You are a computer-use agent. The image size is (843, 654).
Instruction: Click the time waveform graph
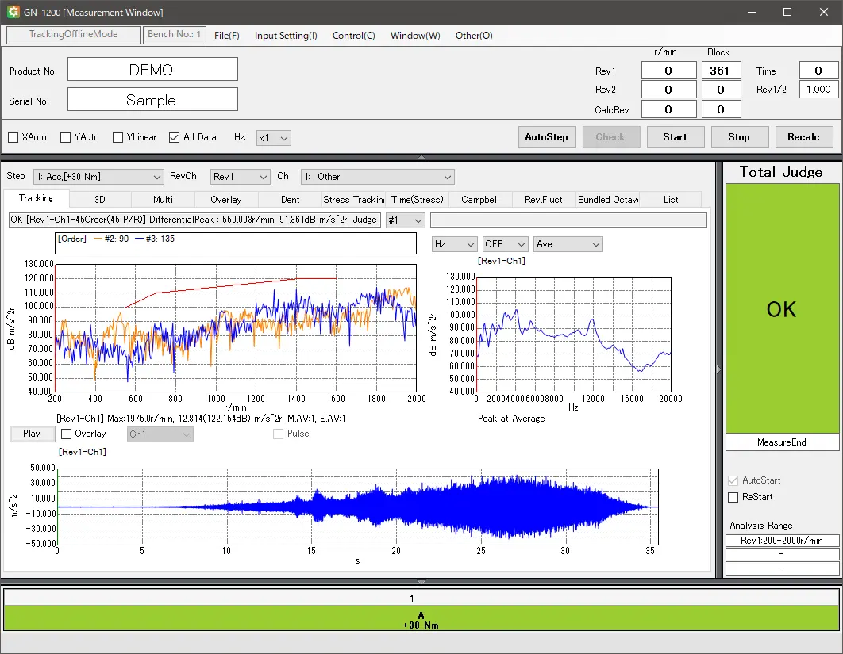click(x=357, y=507)
